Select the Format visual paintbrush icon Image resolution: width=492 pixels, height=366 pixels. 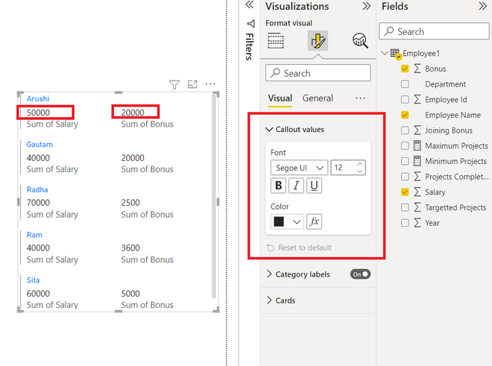(x=318, y=41)
